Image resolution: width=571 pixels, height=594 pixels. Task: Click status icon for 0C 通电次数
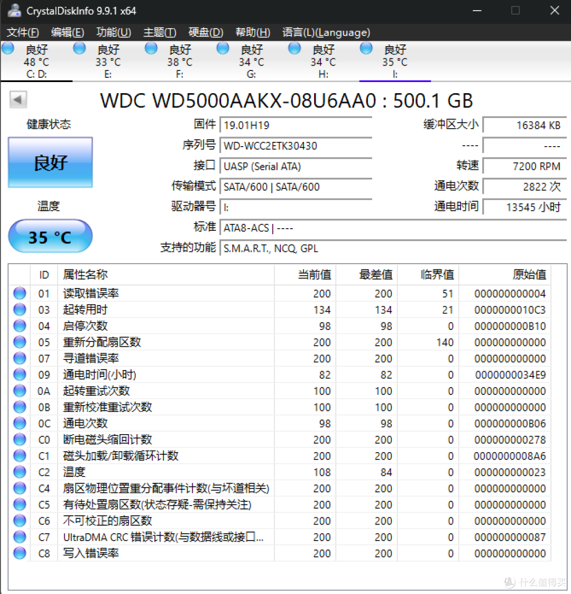(x=20, y=423)
